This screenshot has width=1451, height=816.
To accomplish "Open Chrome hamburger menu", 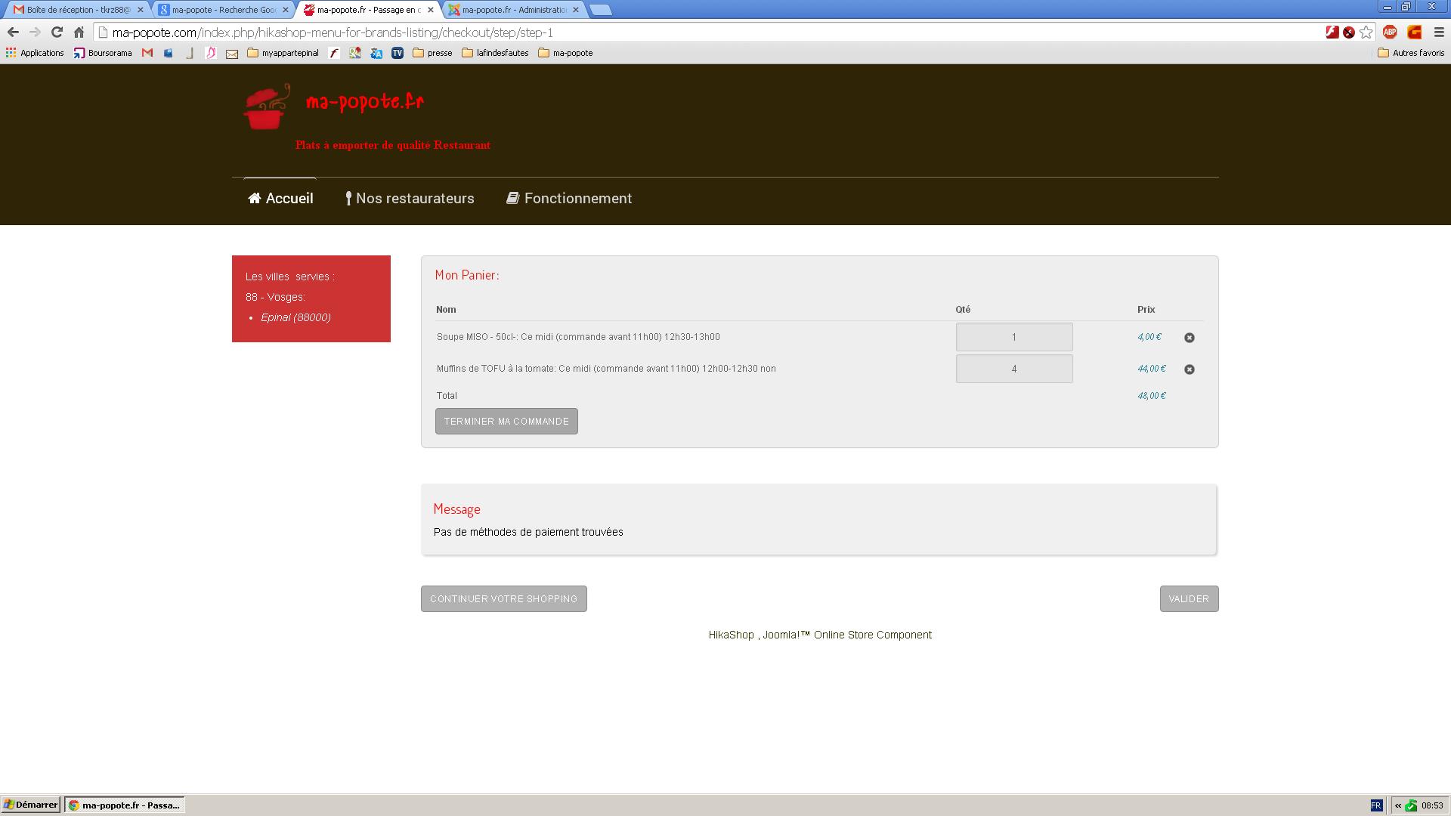I will click(1439, 32).
